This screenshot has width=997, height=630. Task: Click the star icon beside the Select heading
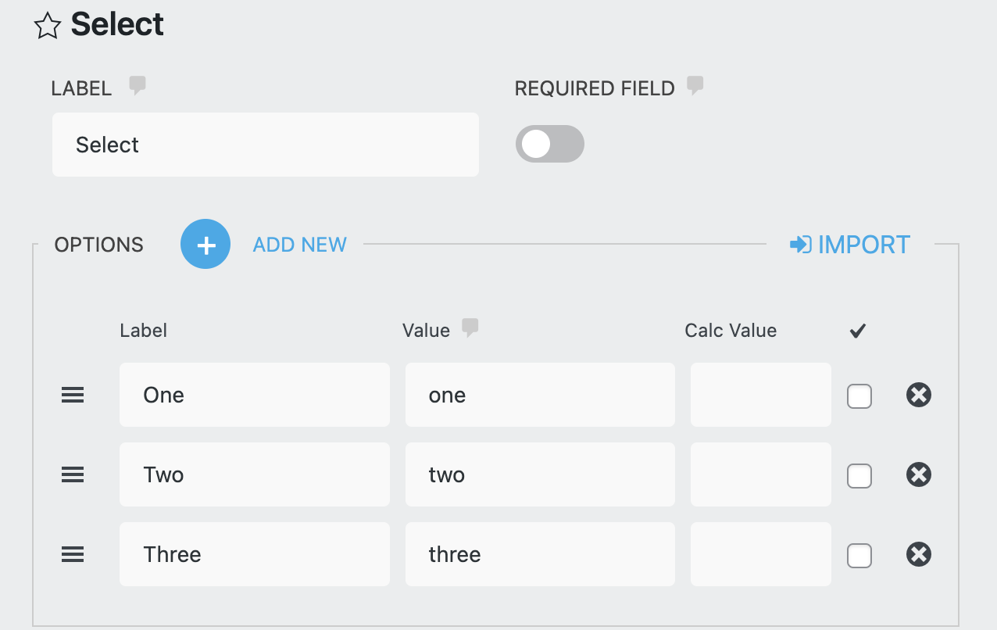coord(47,25)
